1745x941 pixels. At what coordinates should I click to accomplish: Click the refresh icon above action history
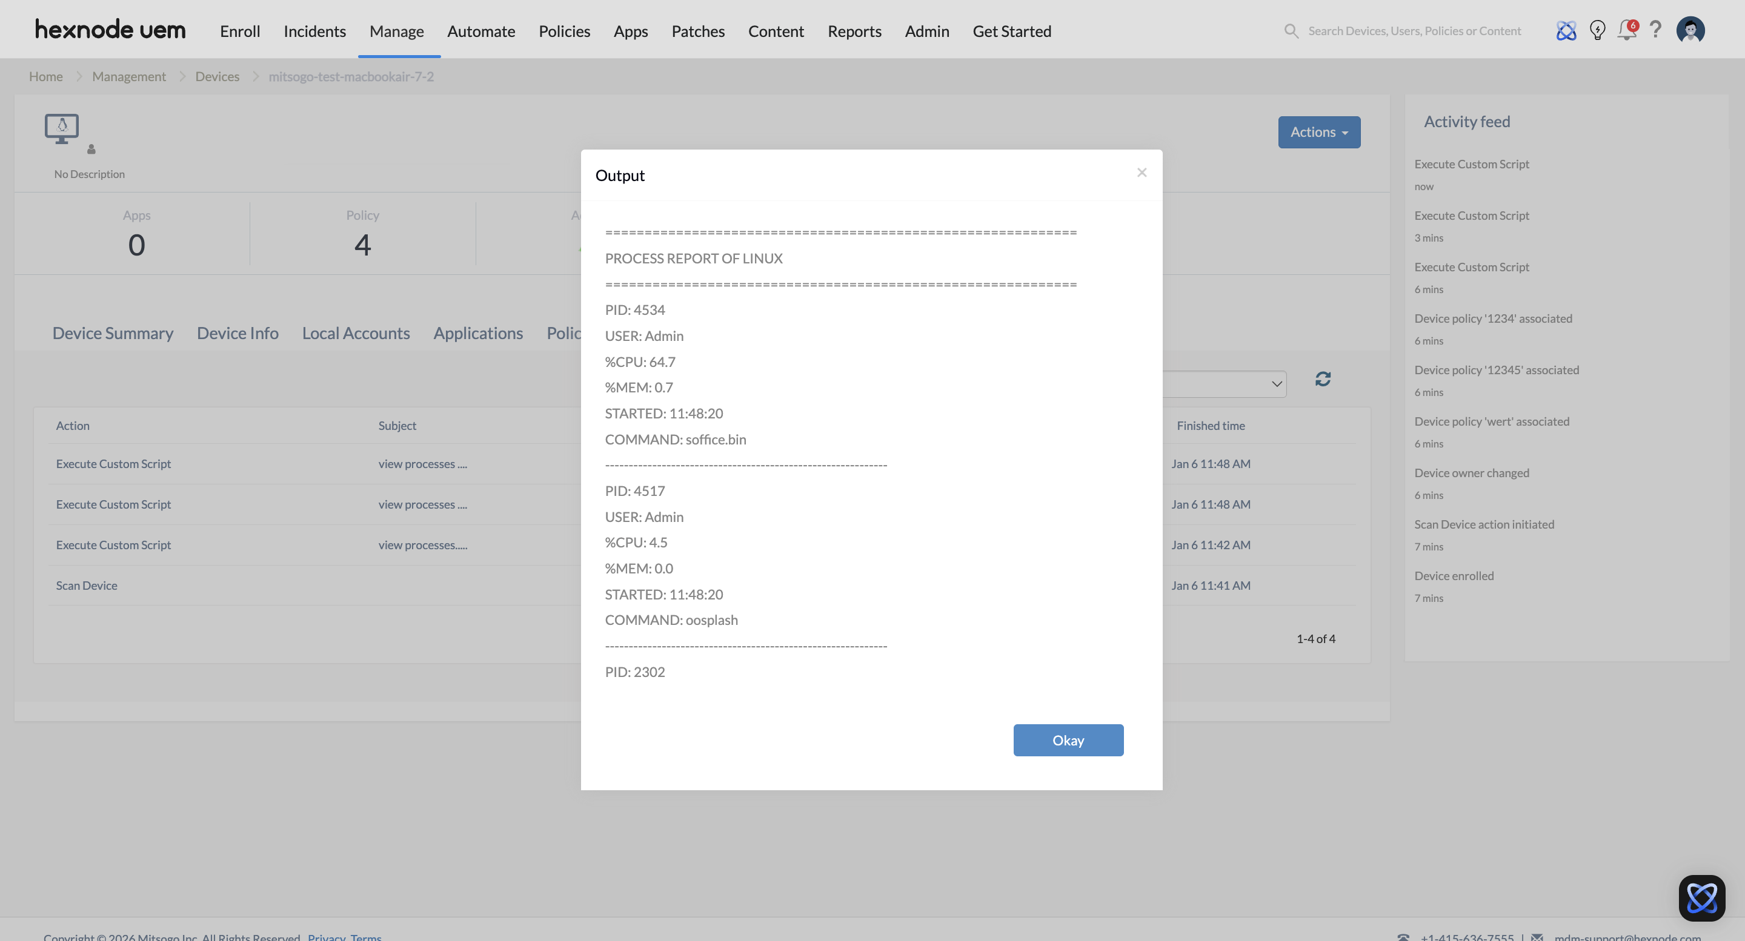[1322, 379]
